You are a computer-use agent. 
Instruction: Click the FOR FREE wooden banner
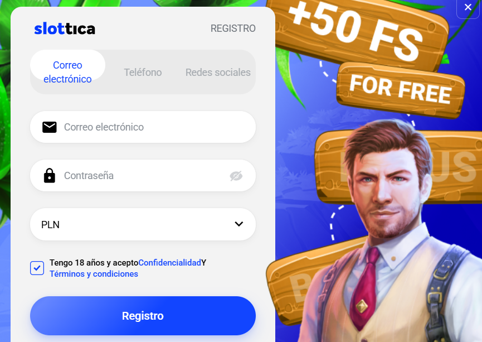401,90
